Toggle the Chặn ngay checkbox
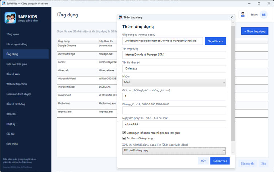 tap(124, 133)
